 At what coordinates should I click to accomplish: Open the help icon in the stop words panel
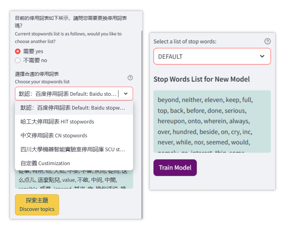[x=267, y=41]
